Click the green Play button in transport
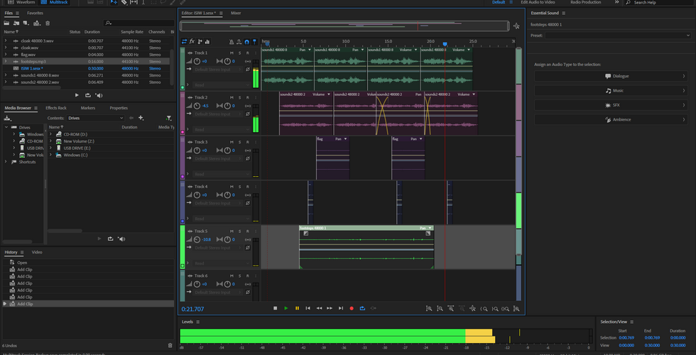Screen dimensions: 696x355 click(286, 308)
